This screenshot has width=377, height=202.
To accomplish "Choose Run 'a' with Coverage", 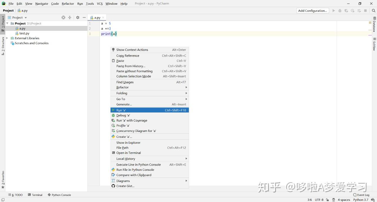I will point(150,120).
